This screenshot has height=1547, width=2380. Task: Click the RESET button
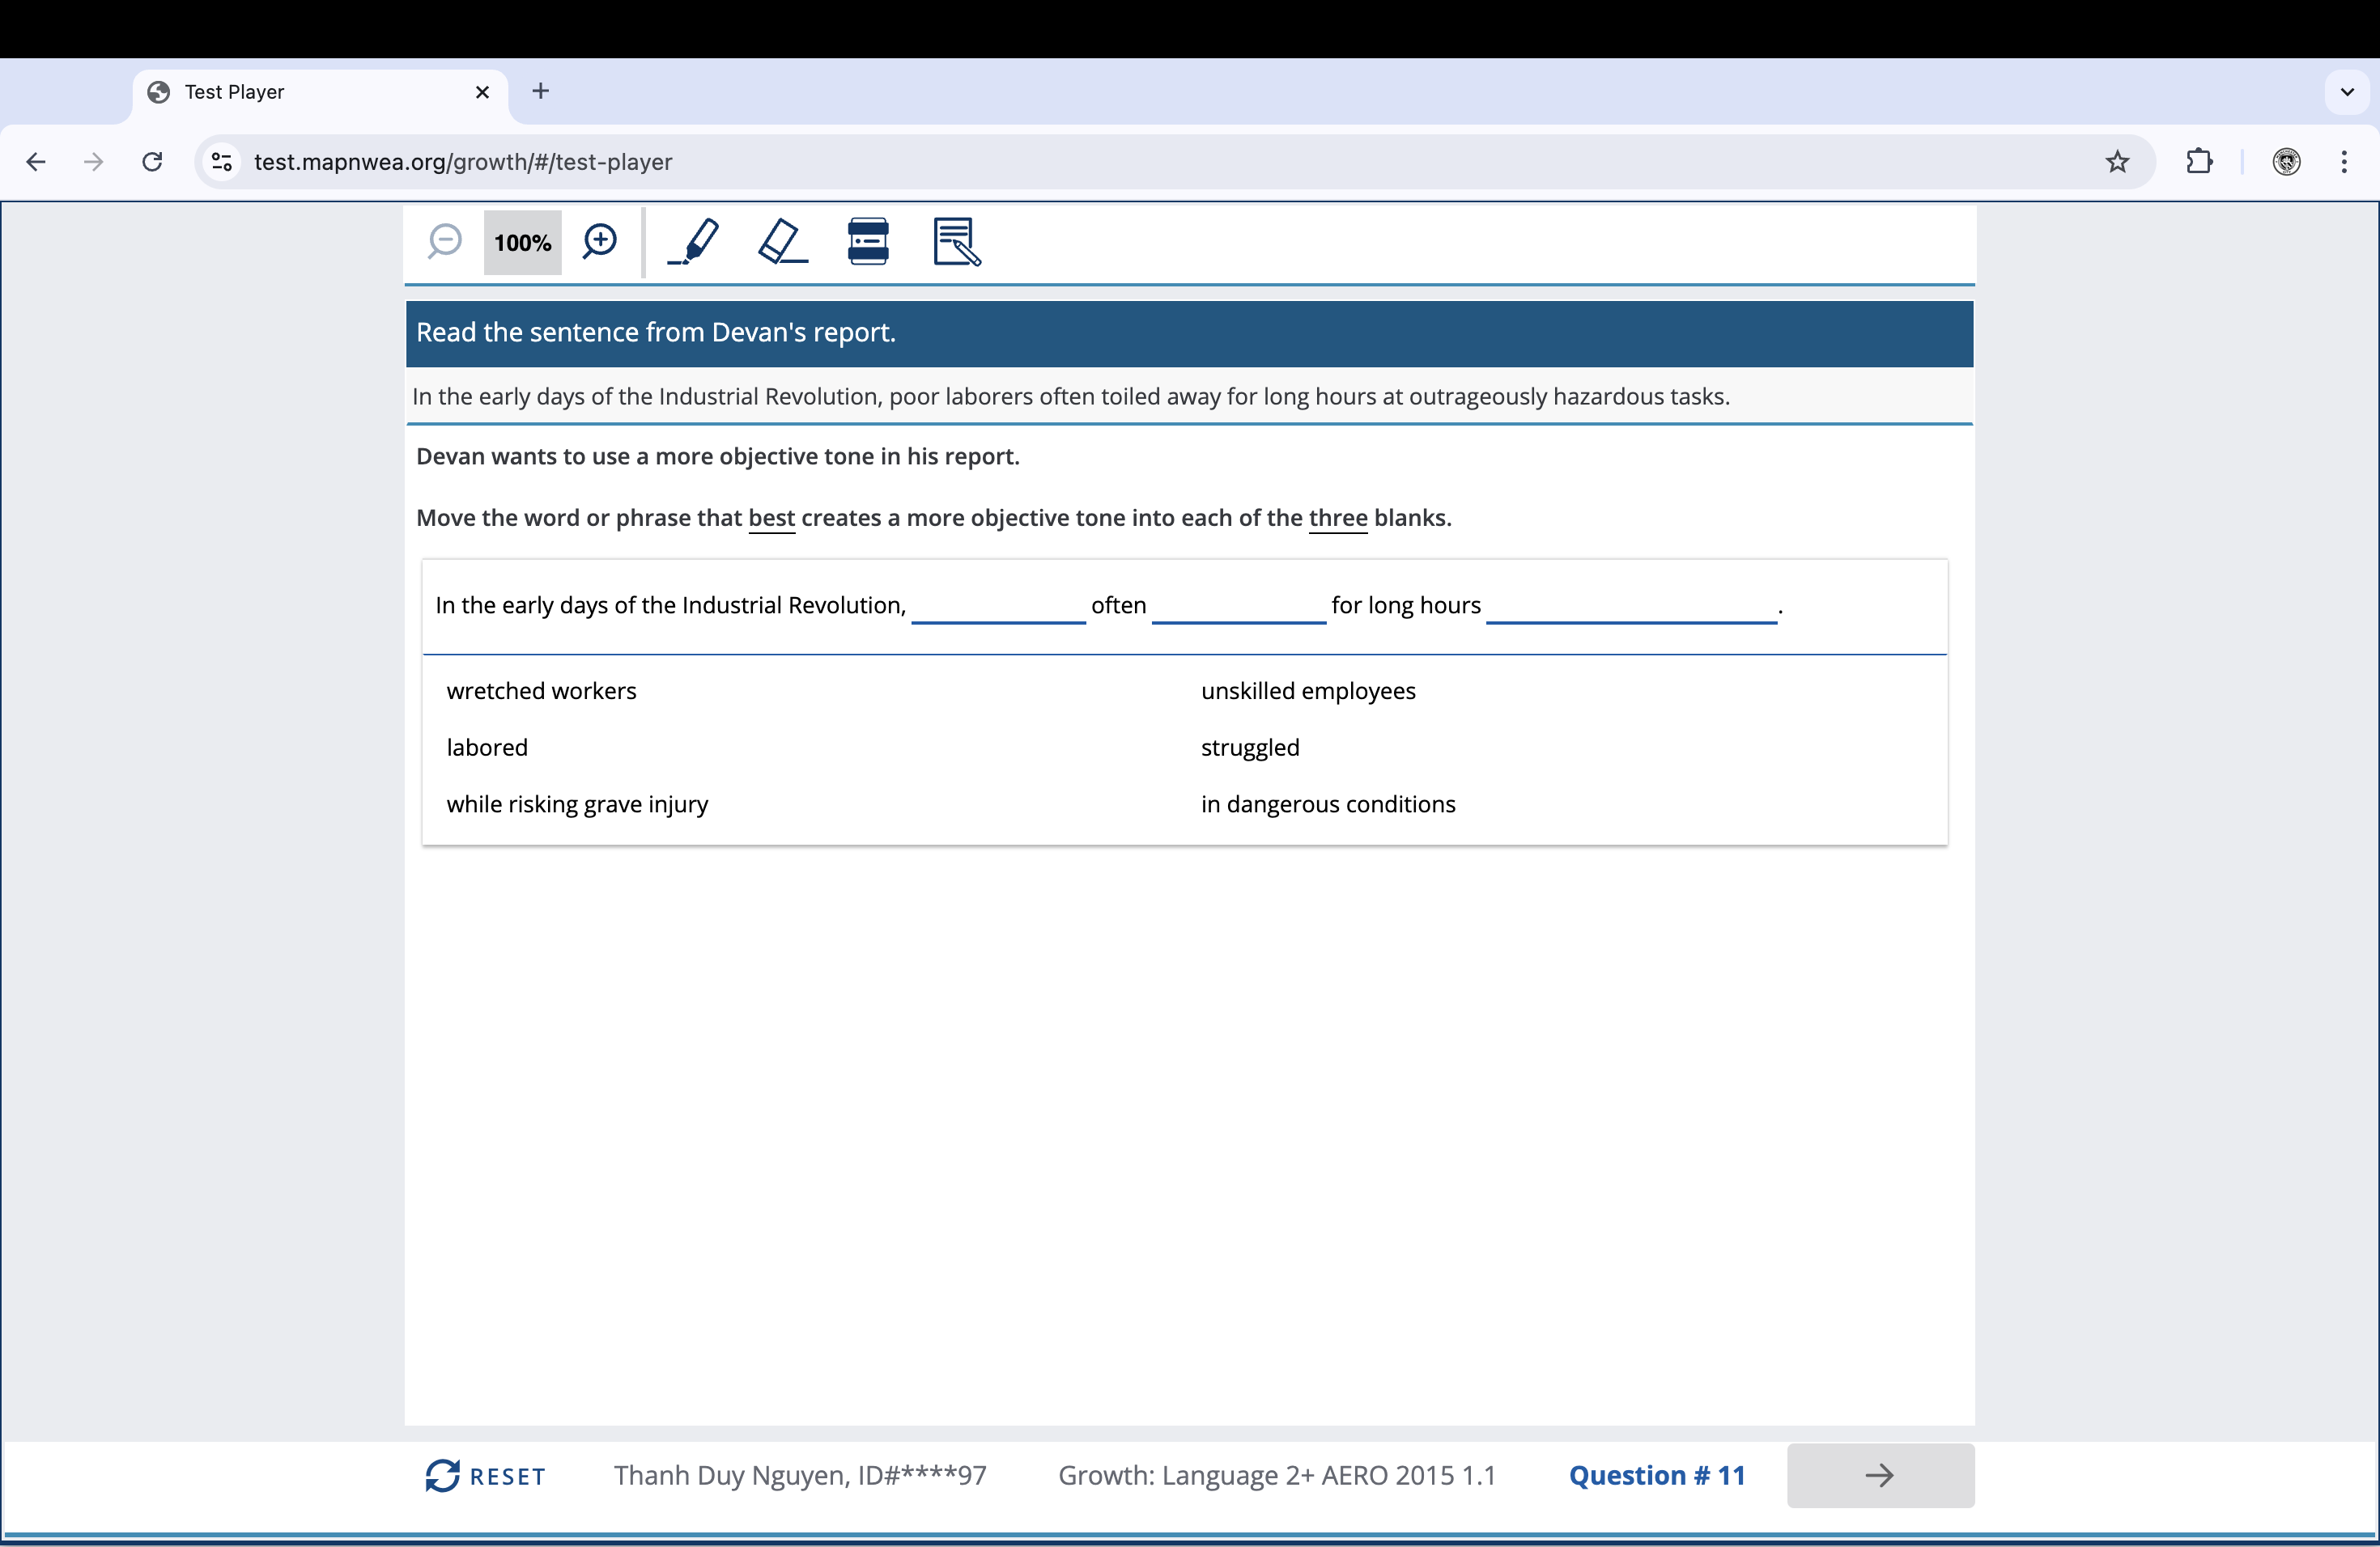coord(486,1476)
